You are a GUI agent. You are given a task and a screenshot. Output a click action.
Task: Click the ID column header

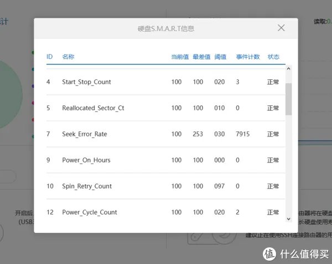click(x=49, y=57)
